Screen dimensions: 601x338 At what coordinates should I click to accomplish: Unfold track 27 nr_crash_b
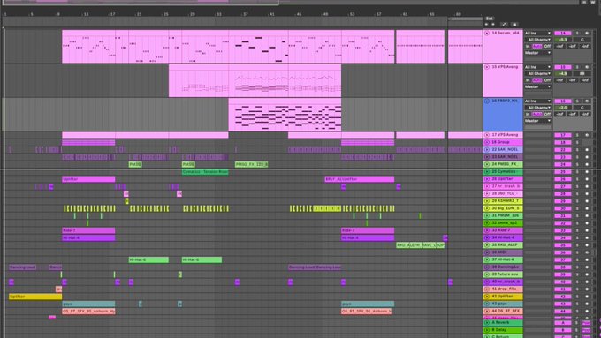[487, 186]
